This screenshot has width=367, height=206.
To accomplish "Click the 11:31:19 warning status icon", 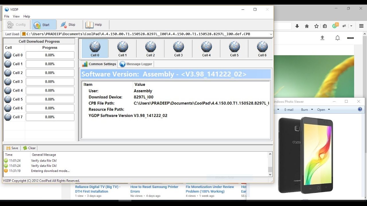I will click(x=6, y=171).
